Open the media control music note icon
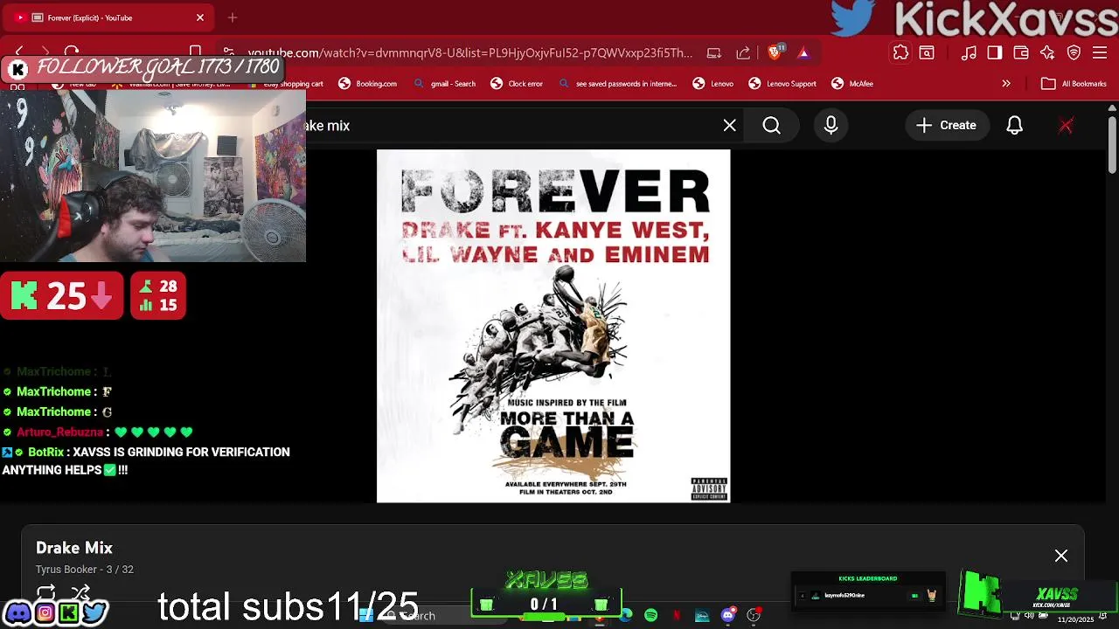The image size is (1119, 629). pyautogui.click(x=969, y=52)
